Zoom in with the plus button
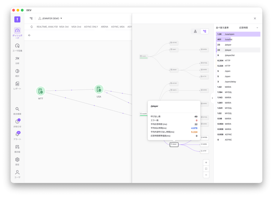 (x=206, y=163)
